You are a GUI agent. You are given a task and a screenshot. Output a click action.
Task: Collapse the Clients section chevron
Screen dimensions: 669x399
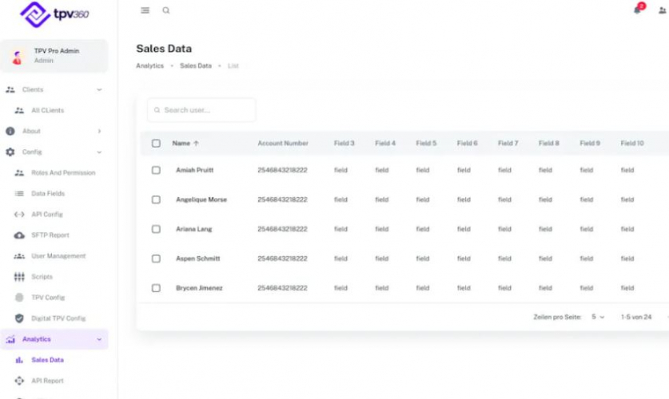[x=99, y=90]
